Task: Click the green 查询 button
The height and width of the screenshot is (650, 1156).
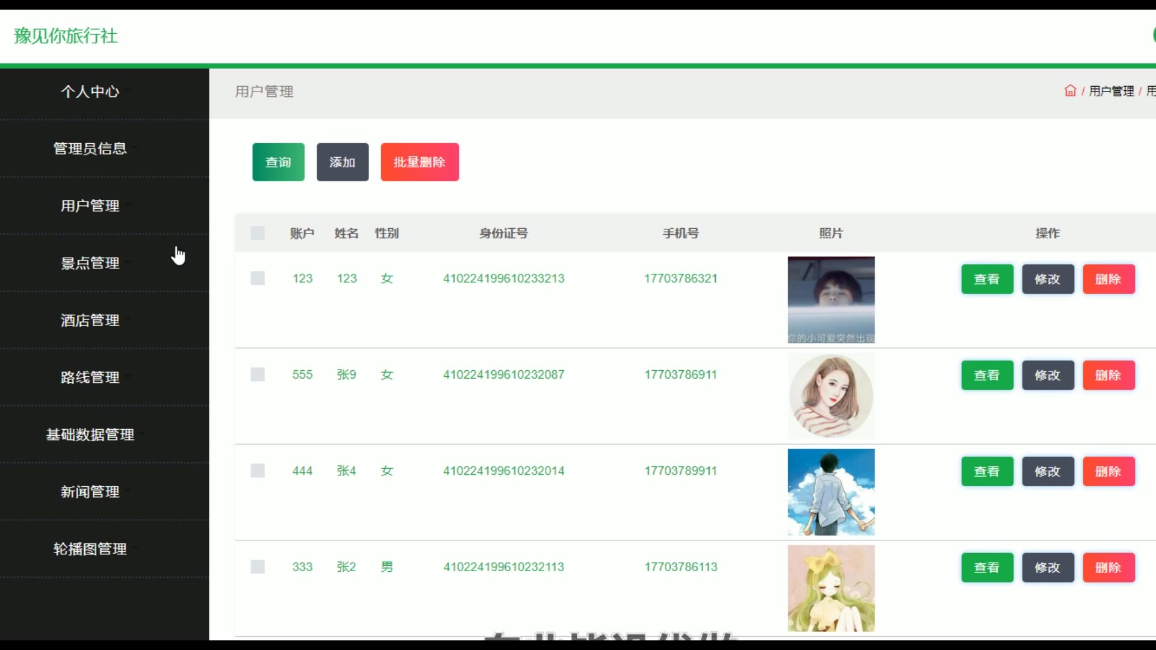Action: tap(278, 162)
